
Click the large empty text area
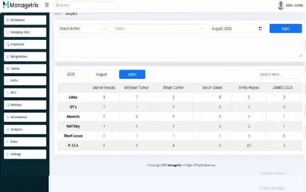pos(180,47)
